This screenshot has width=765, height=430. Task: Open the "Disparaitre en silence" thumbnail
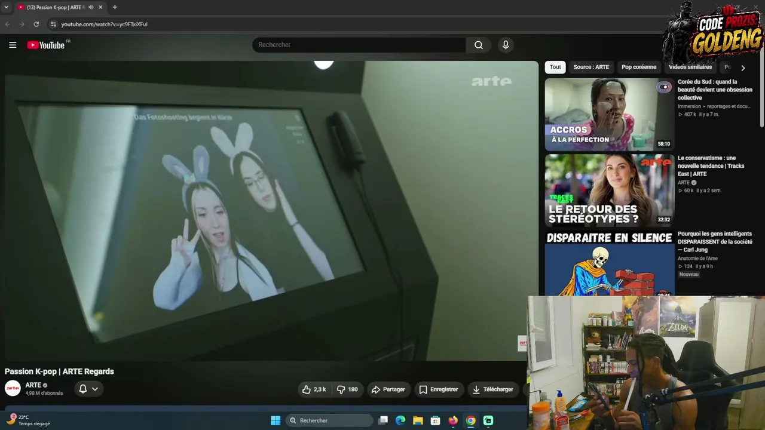tap(610, 263)
